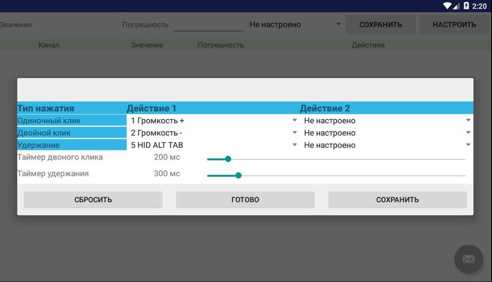Click the double click timer slider handle
The height and width of the screenshot is (282, 492).
coord(228,159)
